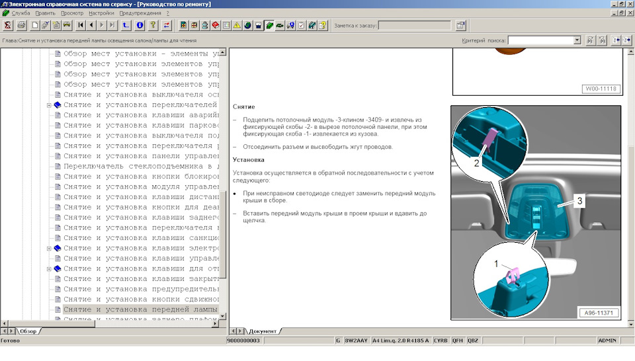The height and width of the screenshot is (361, 635).
Task: Select 'Снятие и установка кнопки блокиро' item
Action: 141,177
